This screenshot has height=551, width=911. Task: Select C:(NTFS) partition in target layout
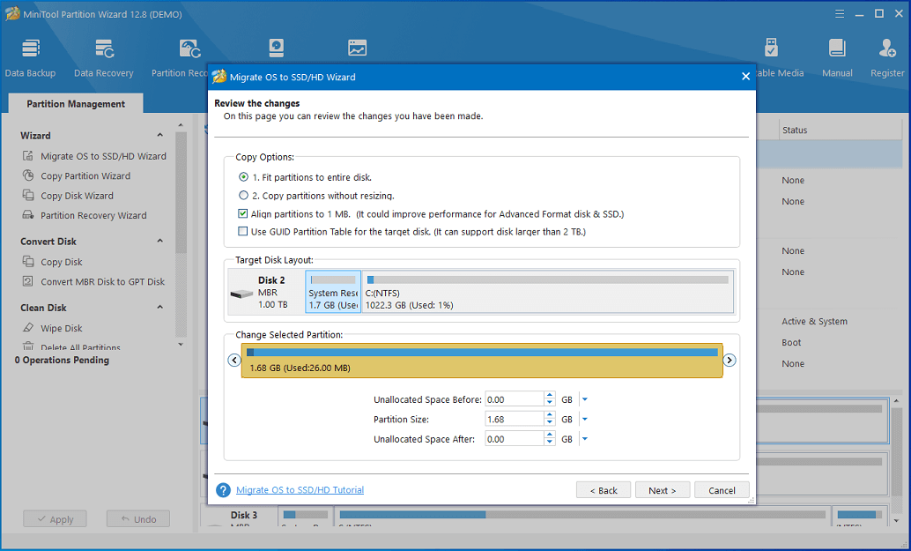[547, 292]
